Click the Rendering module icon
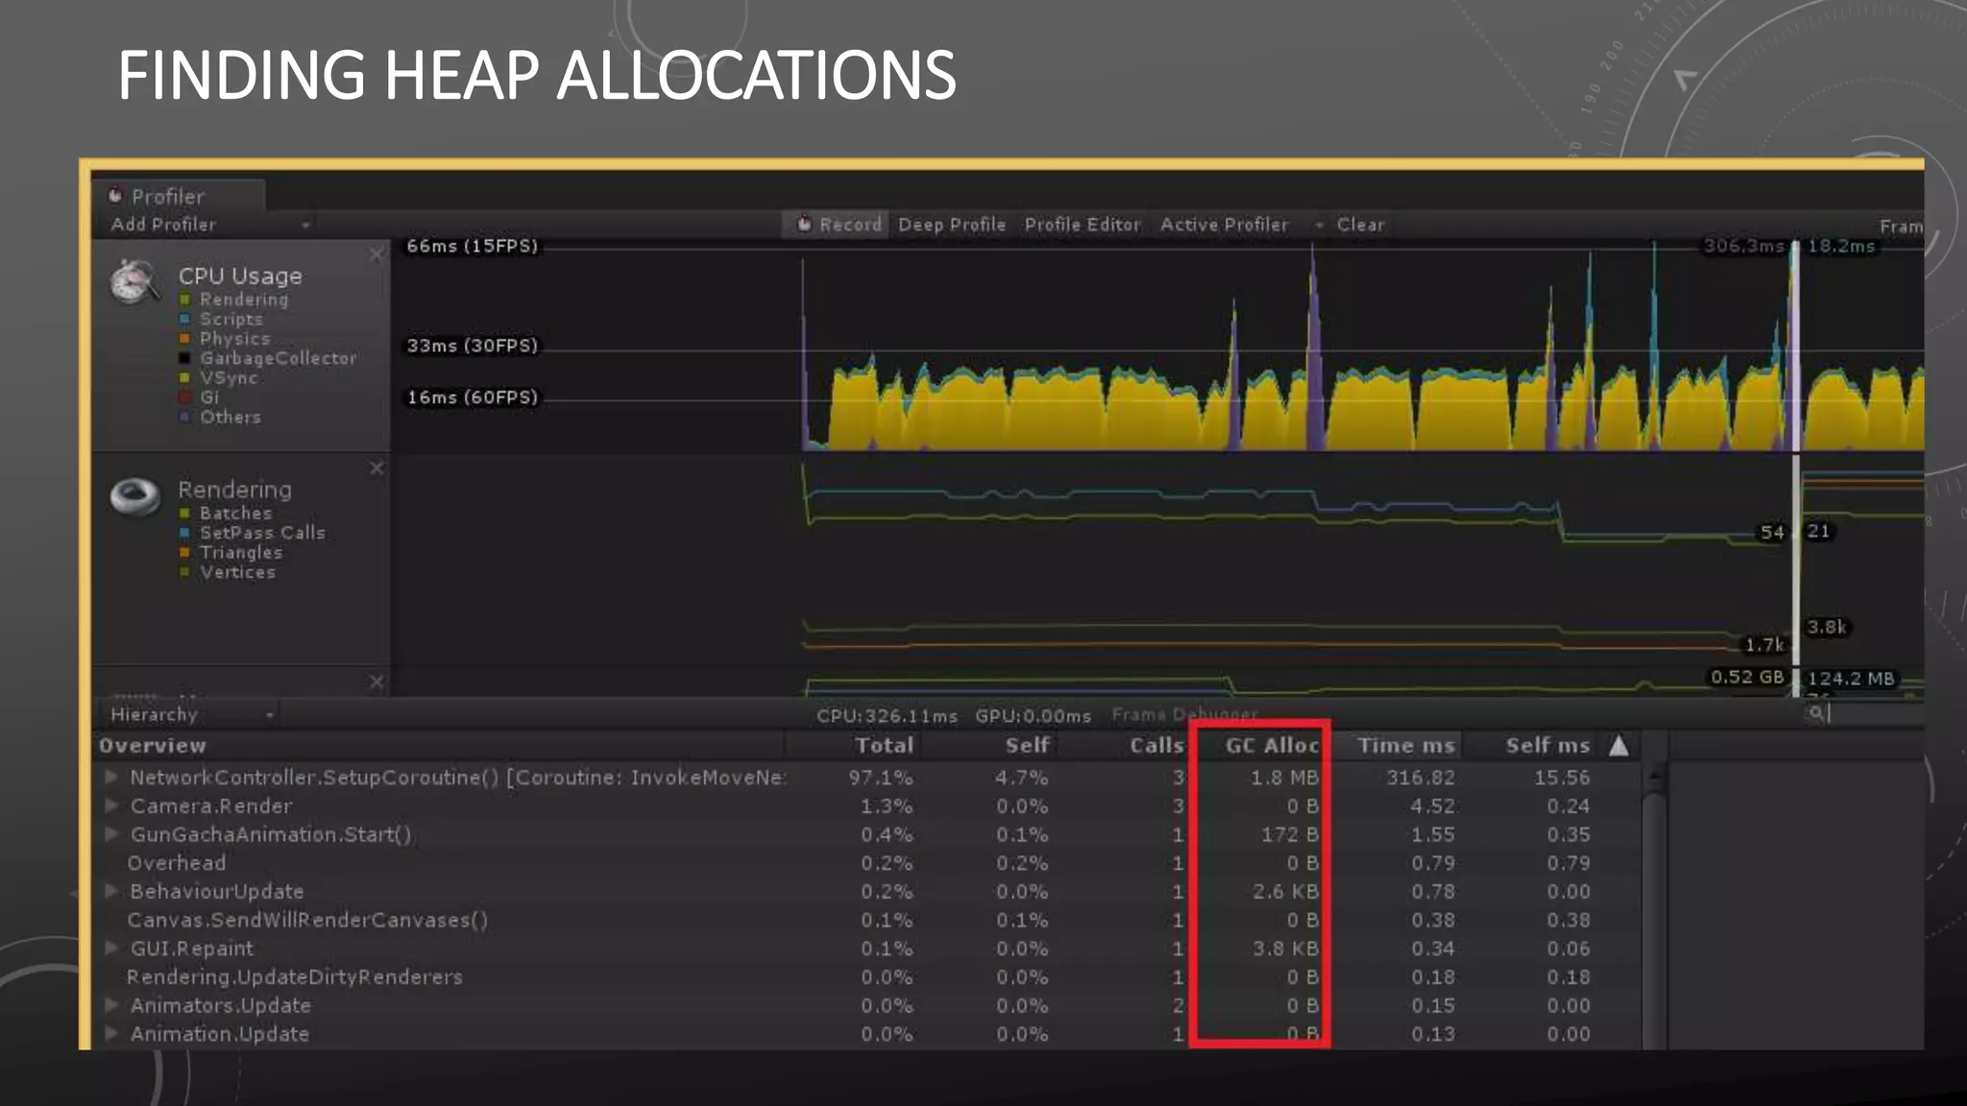The width and height of the screenshot is (1967, 1106). (x=134, y=496)
